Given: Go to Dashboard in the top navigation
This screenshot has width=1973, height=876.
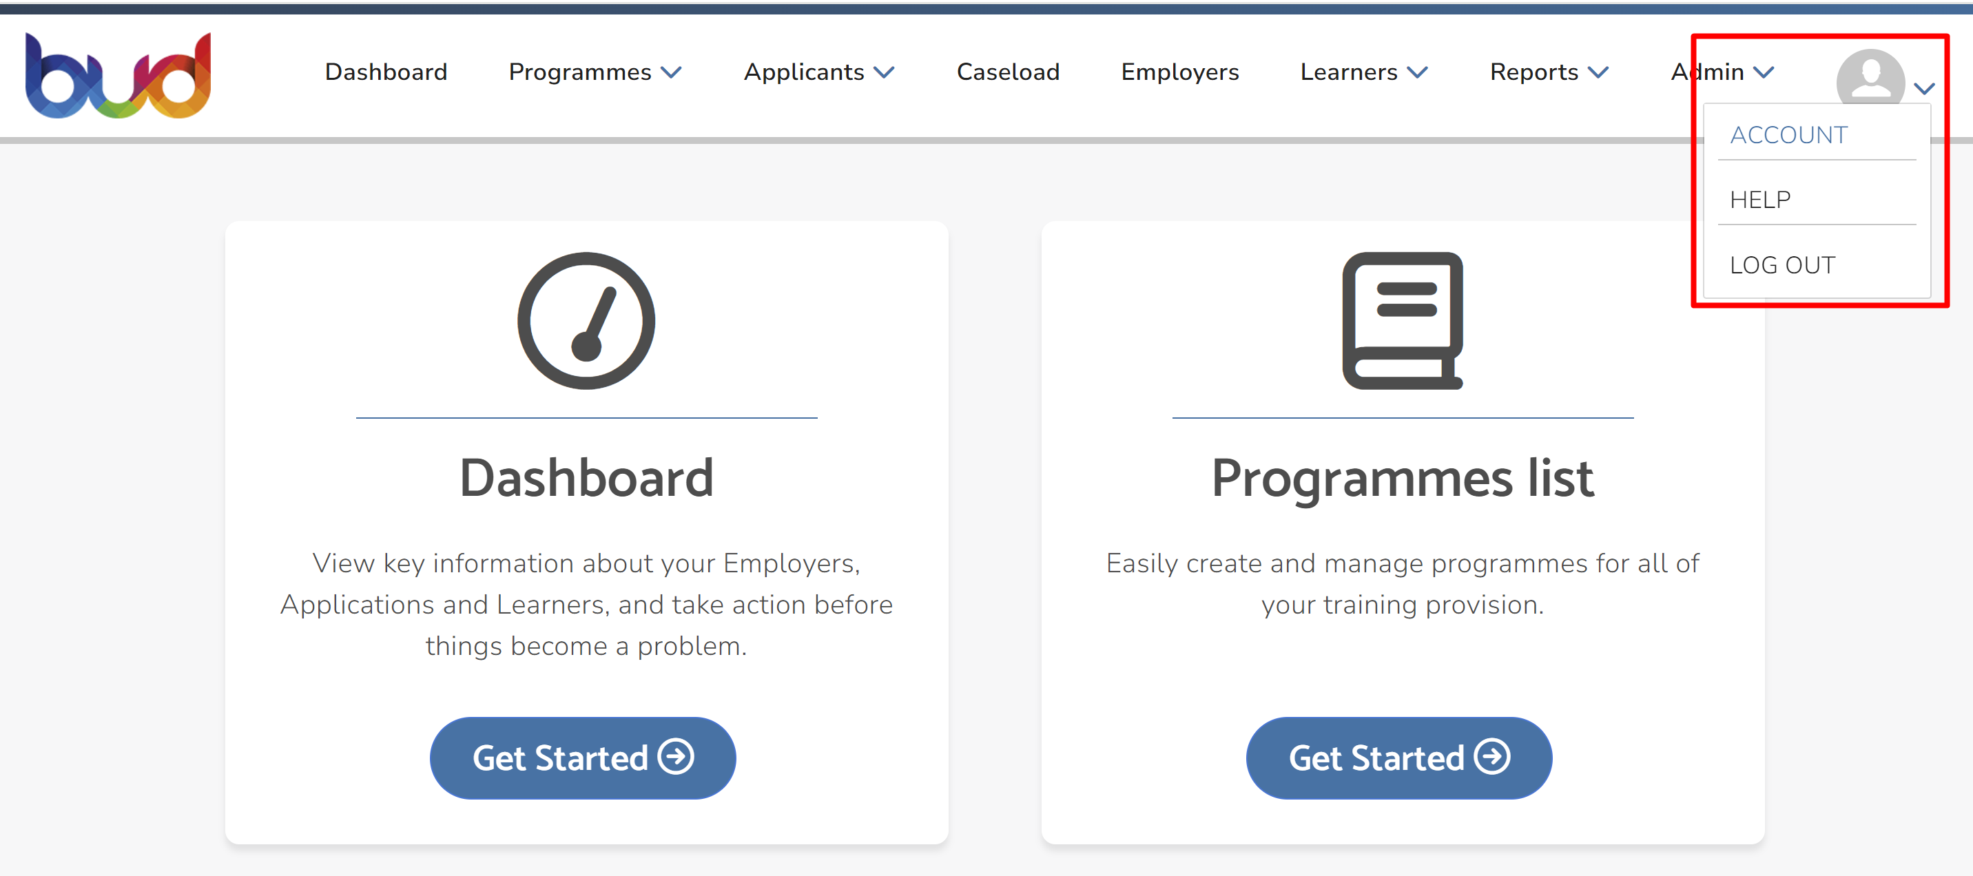Looking at the screenshot, I should point(386,72).
